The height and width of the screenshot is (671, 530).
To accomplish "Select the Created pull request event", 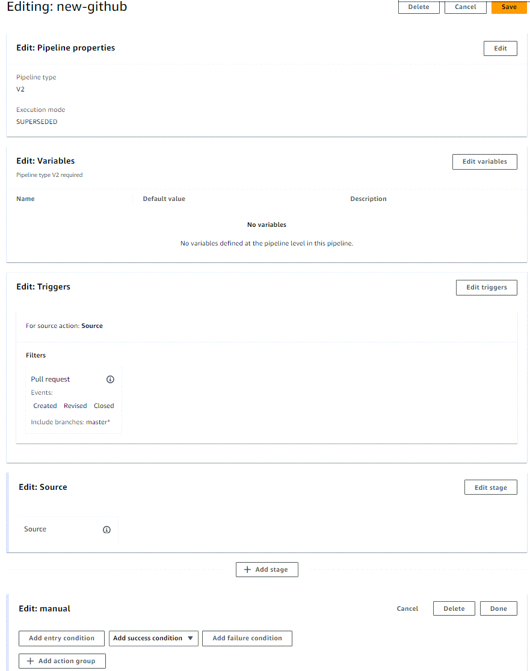I will click(45, 406).
